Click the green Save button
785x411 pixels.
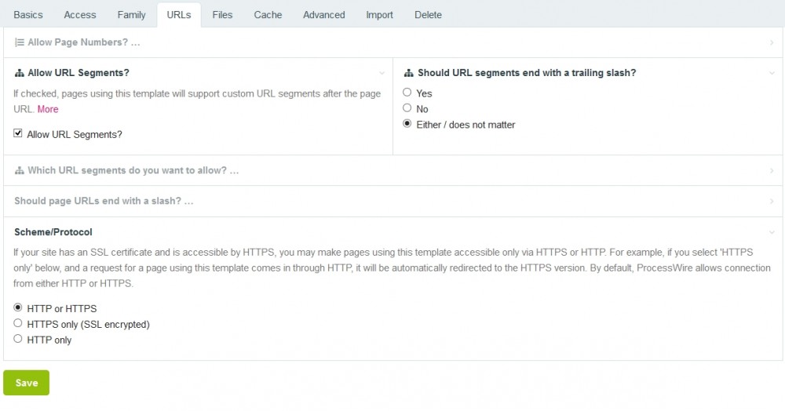(27, 383)
